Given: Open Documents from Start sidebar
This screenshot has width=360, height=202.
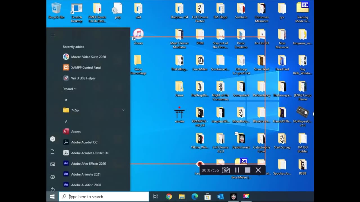Looking at the screenshot, I should 52,151.
